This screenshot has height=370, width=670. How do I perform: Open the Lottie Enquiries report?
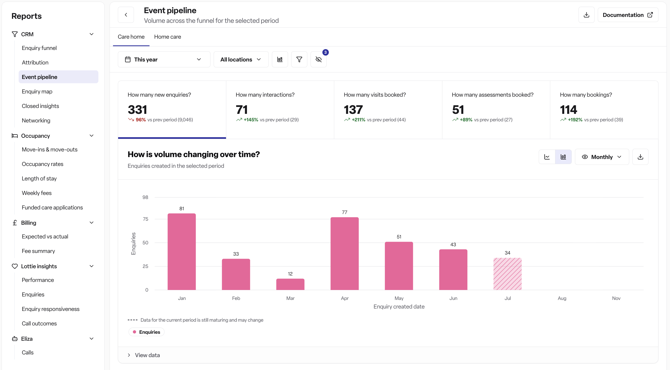coord(59,295)
